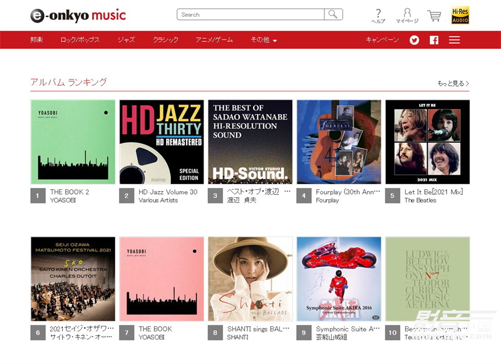Click the Fourplay artist name below title
This screenshot has width=501, height=364.
pyautogui.click(x=327, y=200)
